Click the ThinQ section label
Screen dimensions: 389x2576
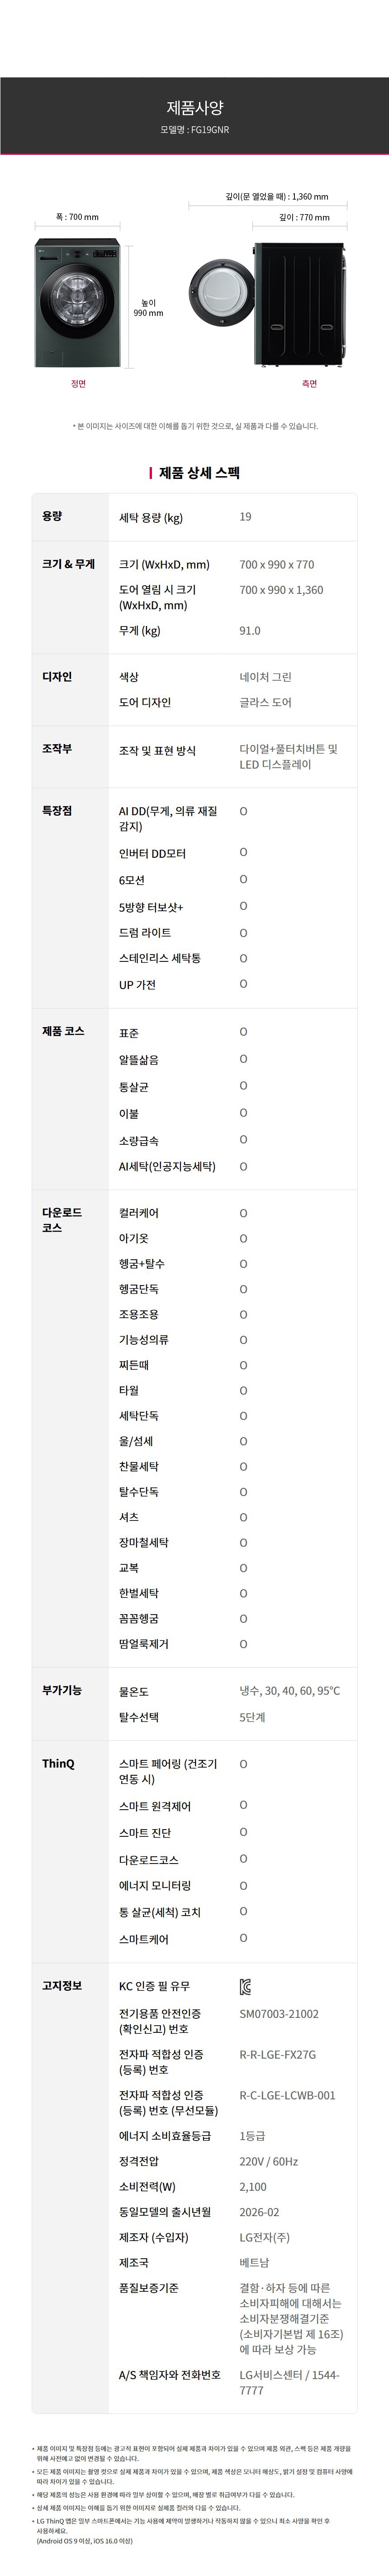(x=58, y=1764)
